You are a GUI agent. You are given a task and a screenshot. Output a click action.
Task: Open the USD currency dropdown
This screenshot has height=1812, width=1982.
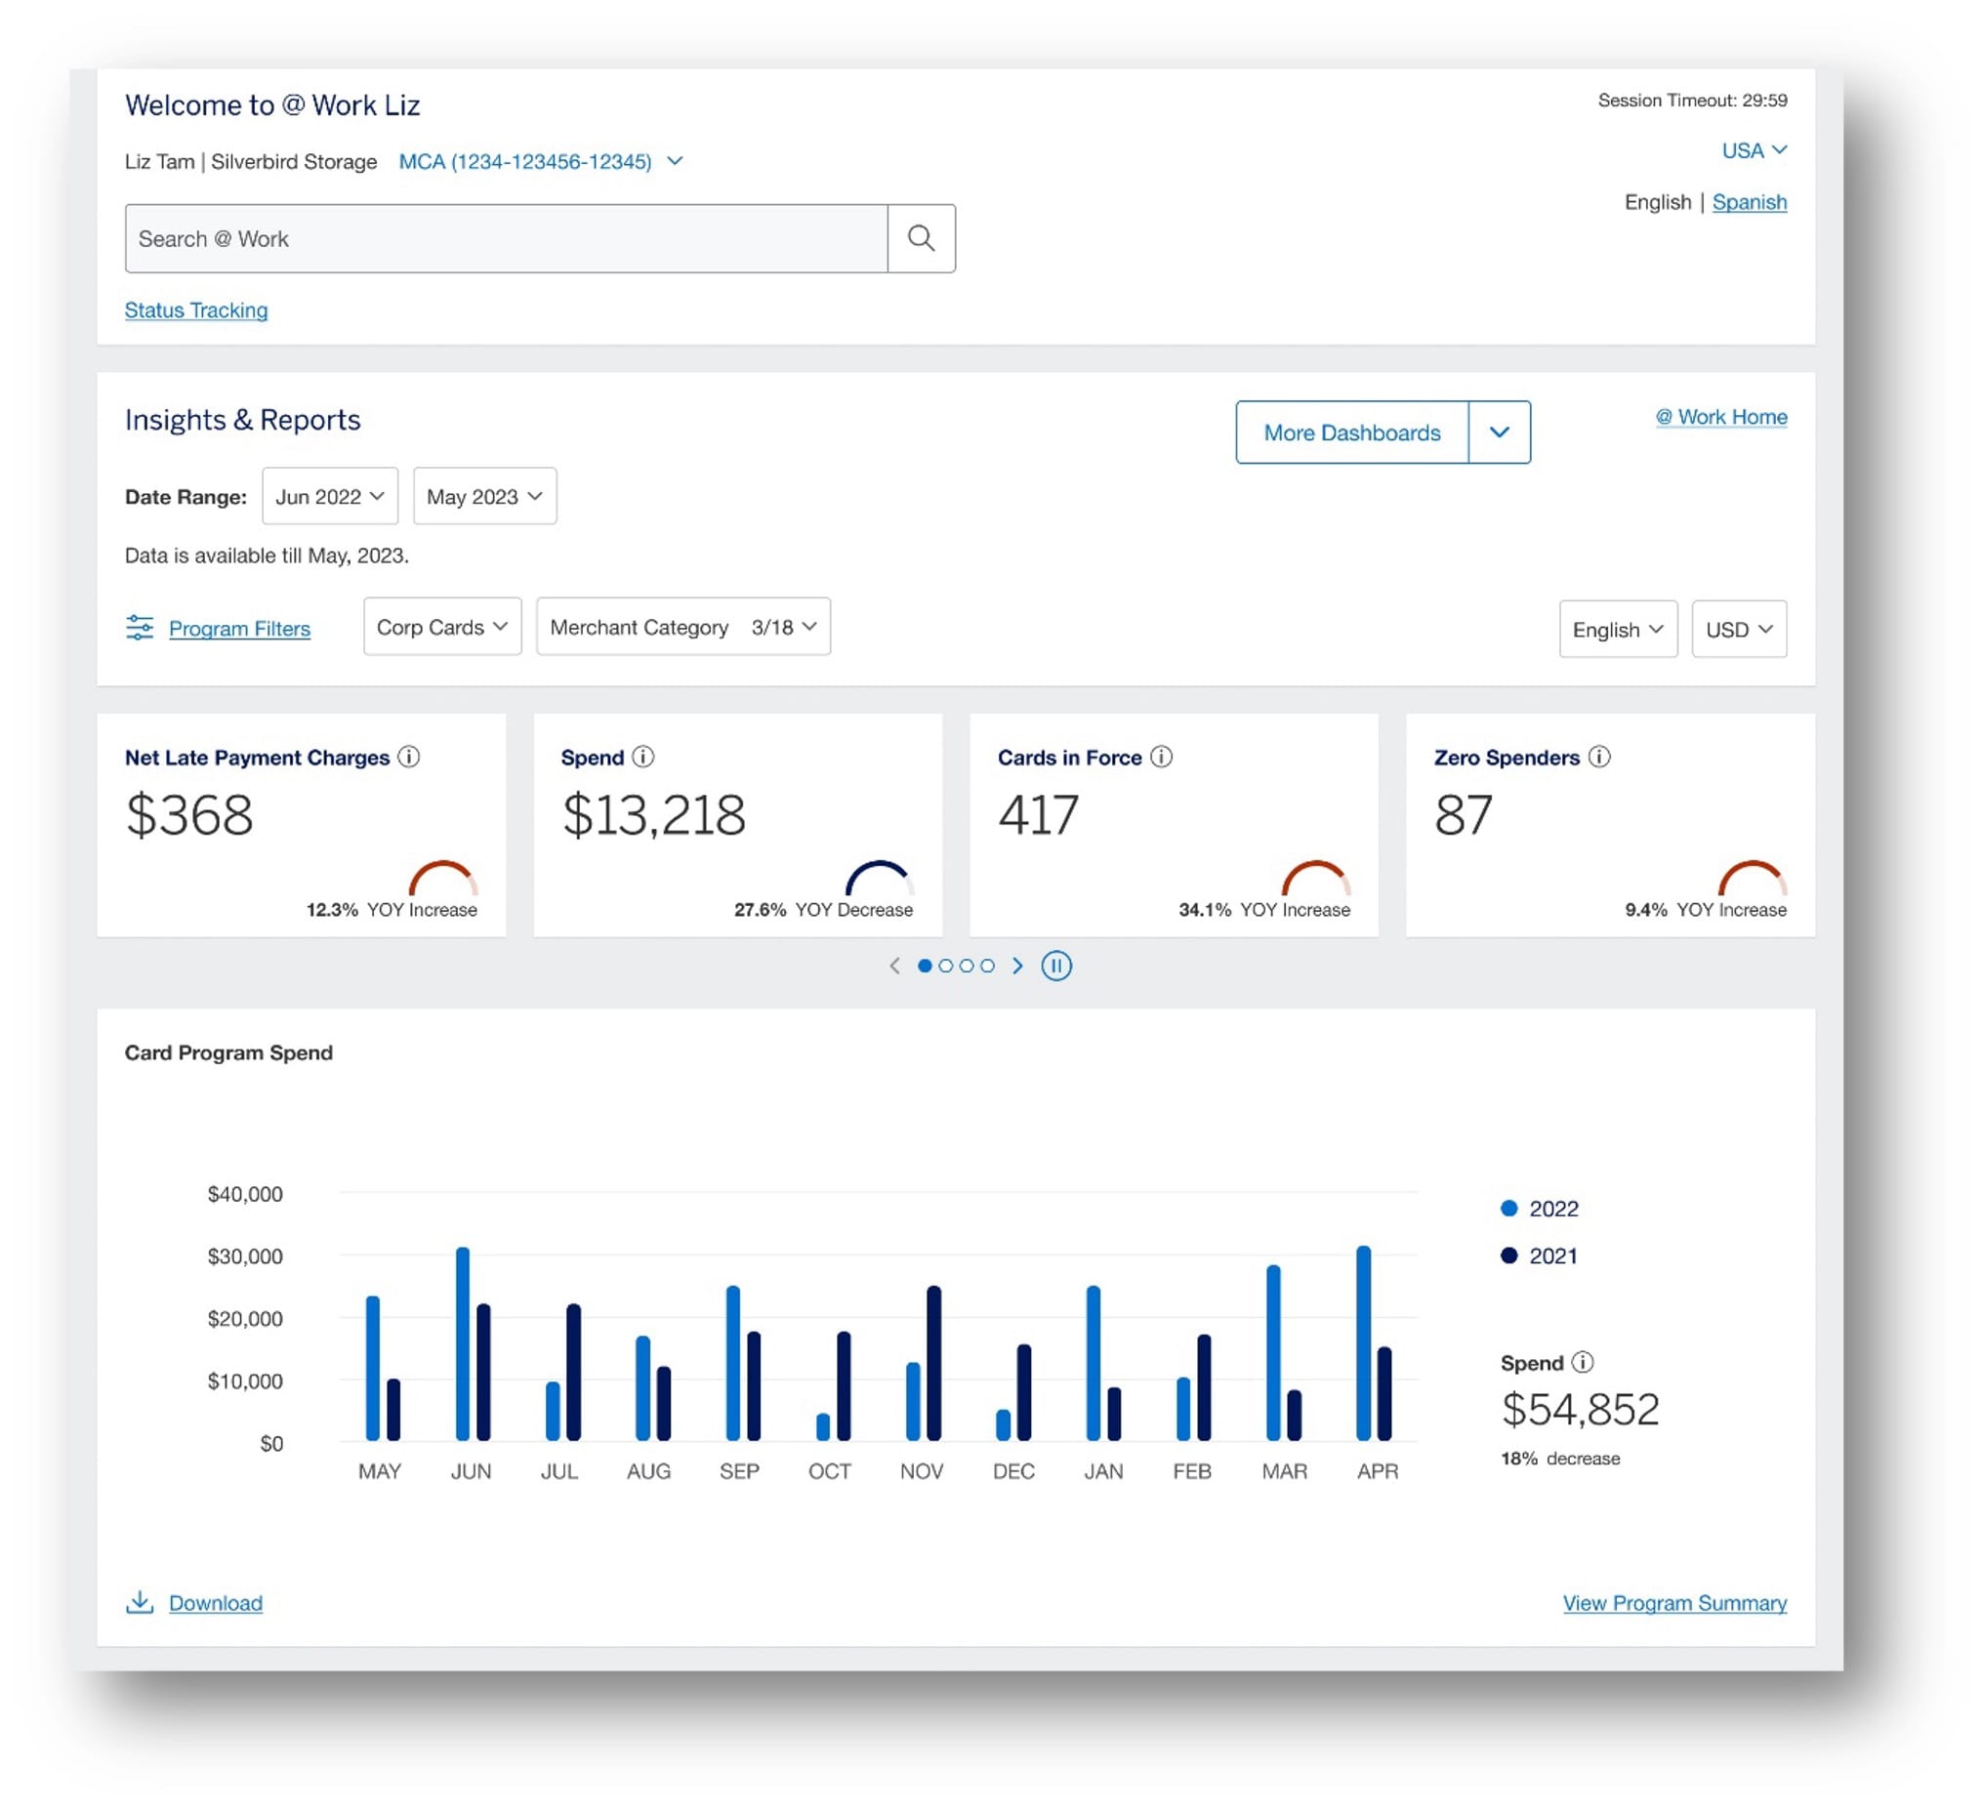click(1738, 630)
